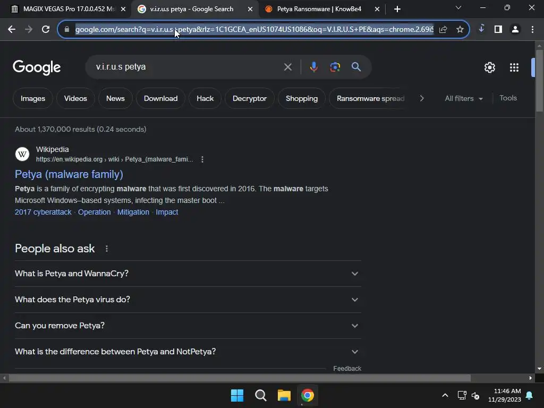Reload the current page

(46, 30)
